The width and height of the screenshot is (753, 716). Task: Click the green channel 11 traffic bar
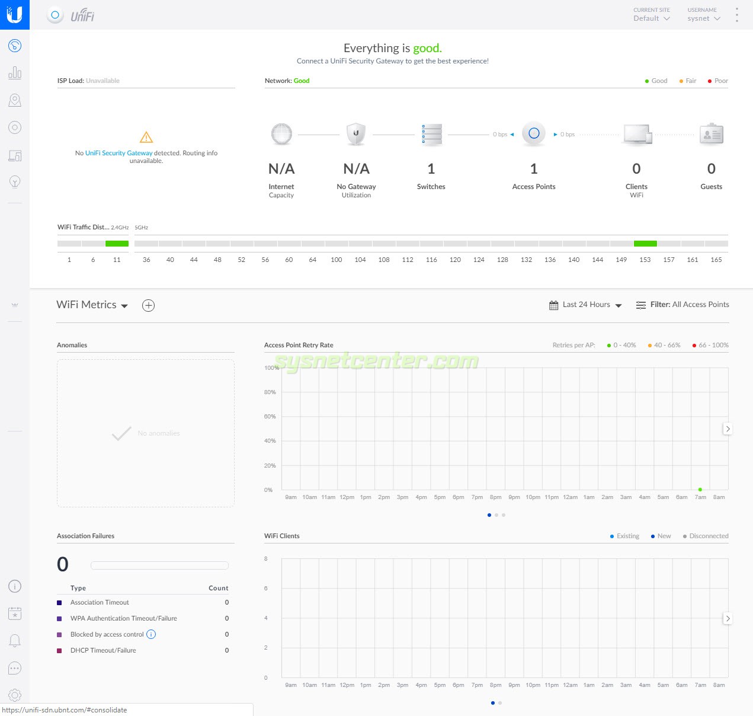[x=117, y=244]
